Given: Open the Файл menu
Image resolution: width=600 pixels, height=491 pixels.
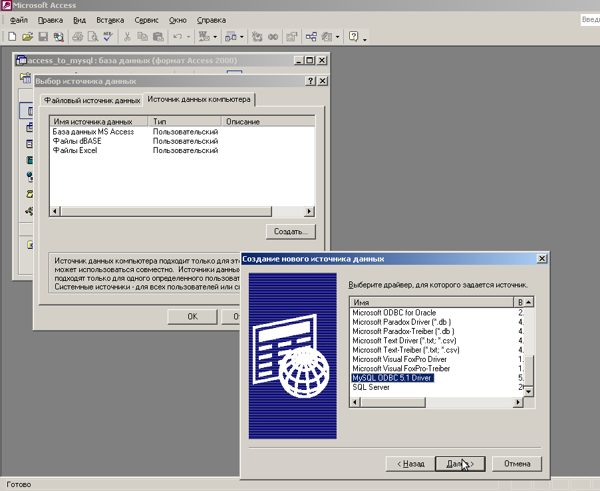Looking at the screenshot, I should tap(19, 20).
